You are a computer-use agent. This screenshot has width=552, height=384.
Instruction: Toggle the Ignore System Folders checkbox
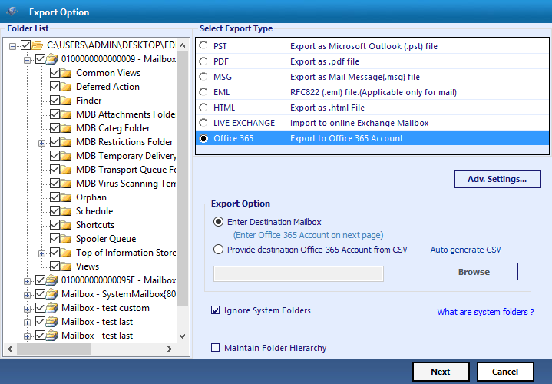215,310
